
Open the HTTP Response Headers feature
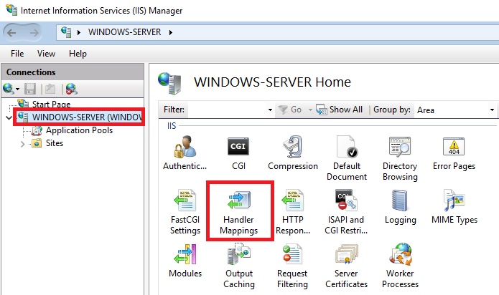pos(292,211)
